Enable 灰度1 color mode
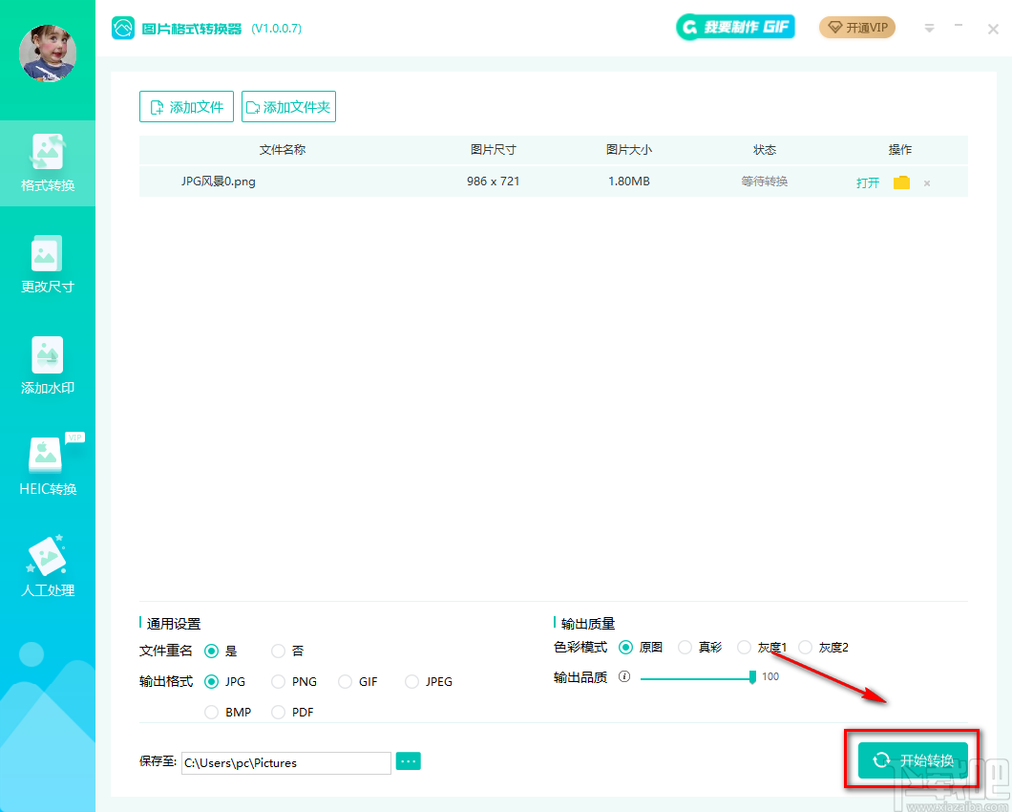 coord(745,647)
